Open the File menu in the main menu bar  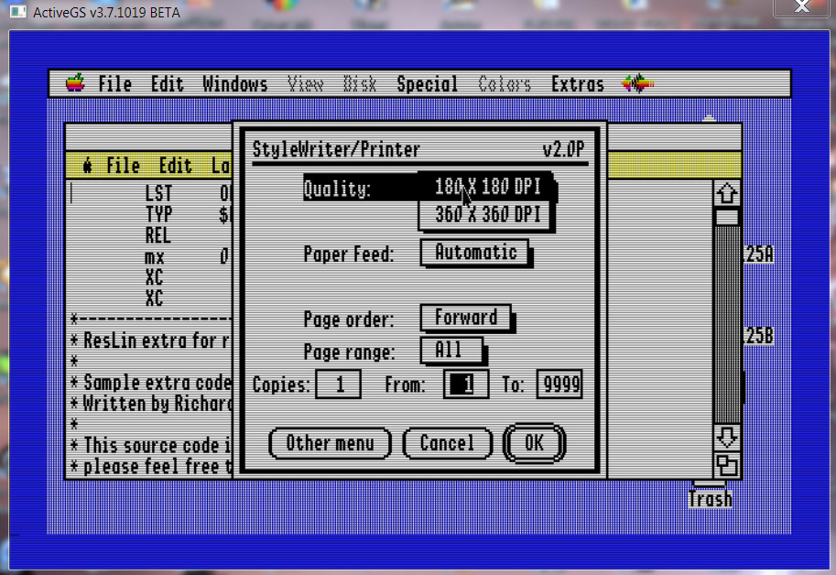[x=114, y=84]
